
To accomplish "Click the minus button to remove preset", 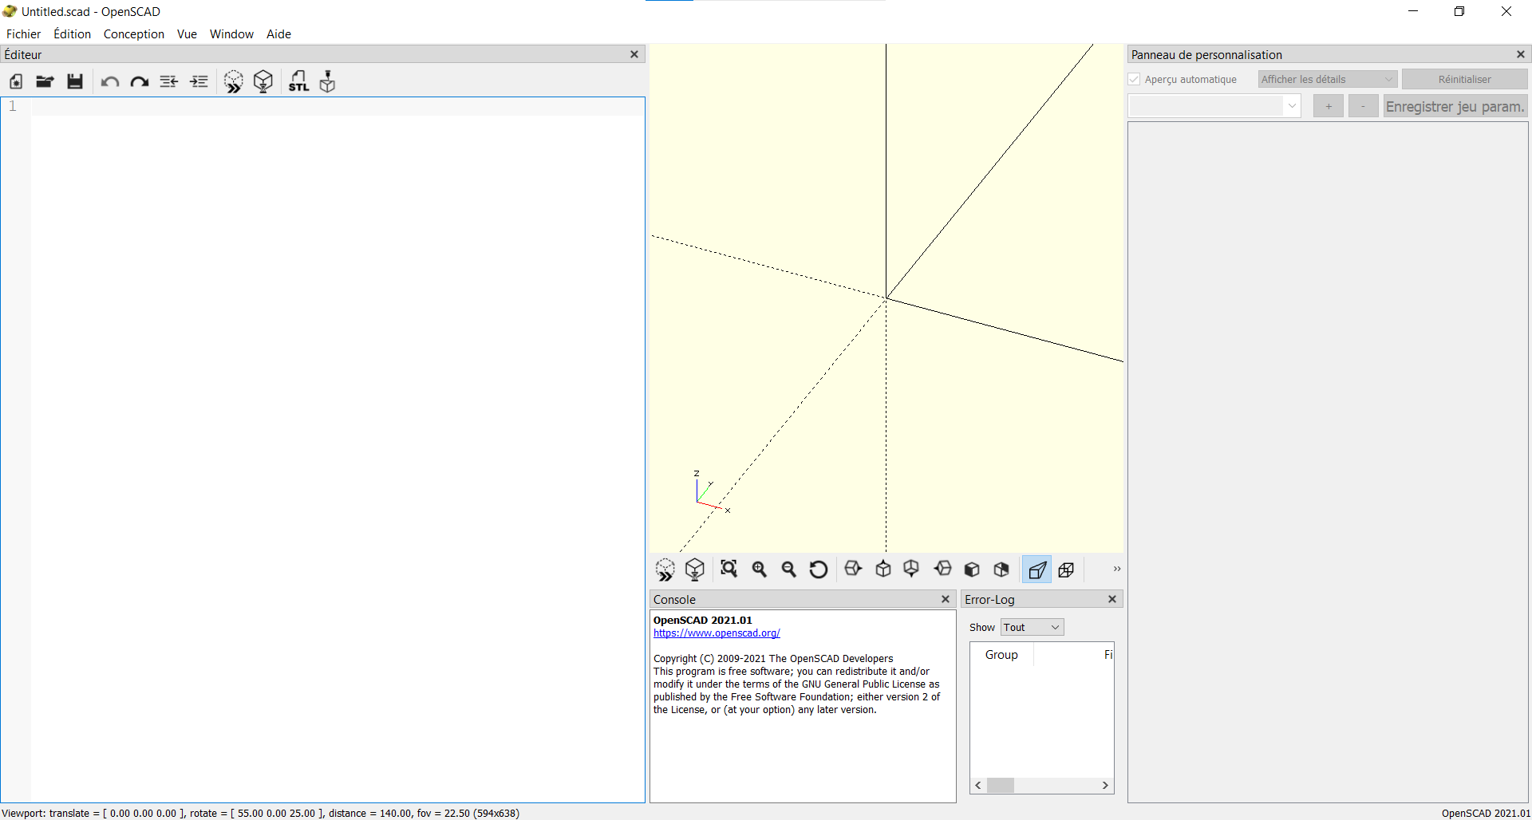I will tap(1363, 106).
